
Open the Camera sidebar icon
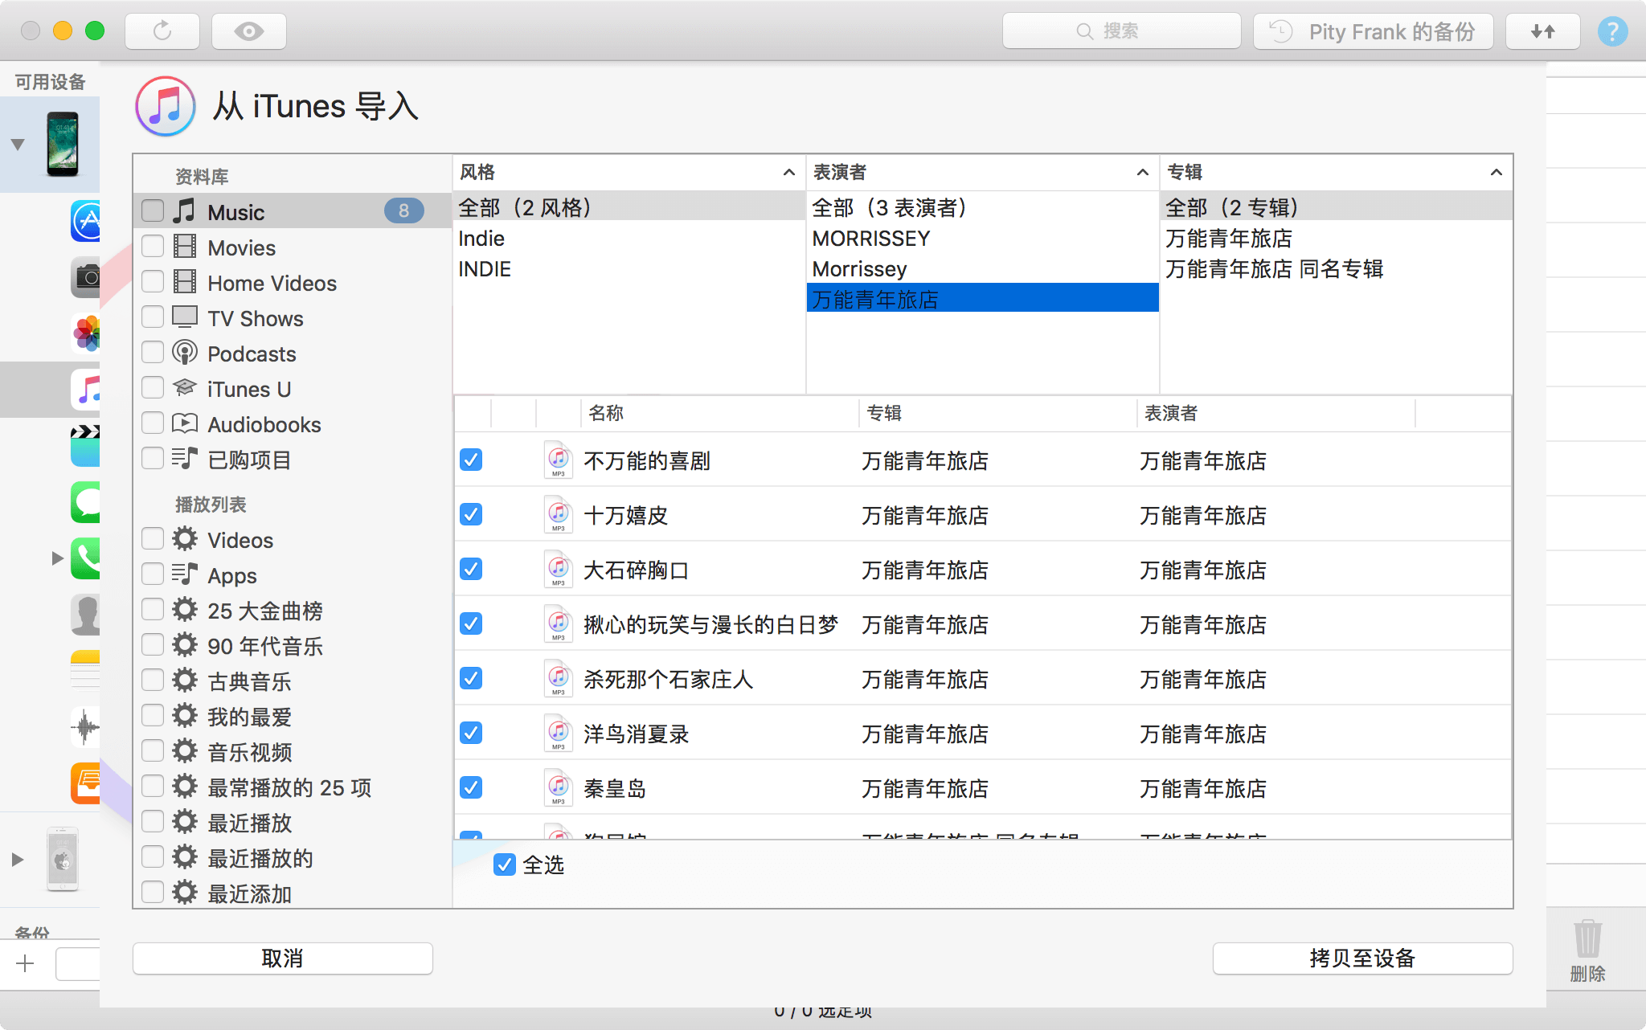coord(86,277)
